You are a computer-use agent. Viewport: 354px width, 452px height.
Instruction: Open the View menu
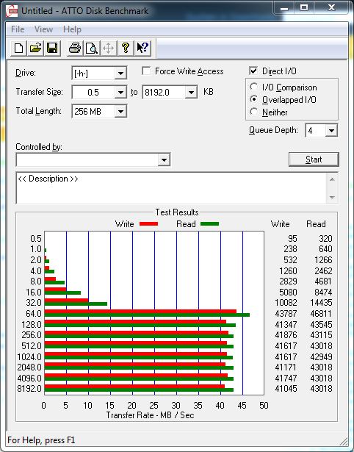click(x=43, y=29)
